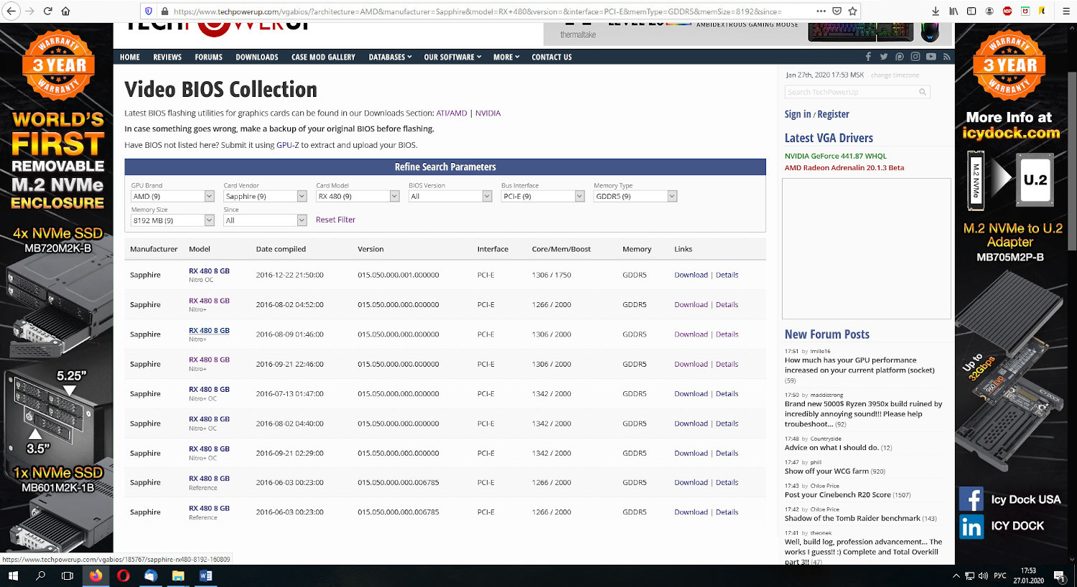
Task: Open change timezone link
Action: click(895, 75)
